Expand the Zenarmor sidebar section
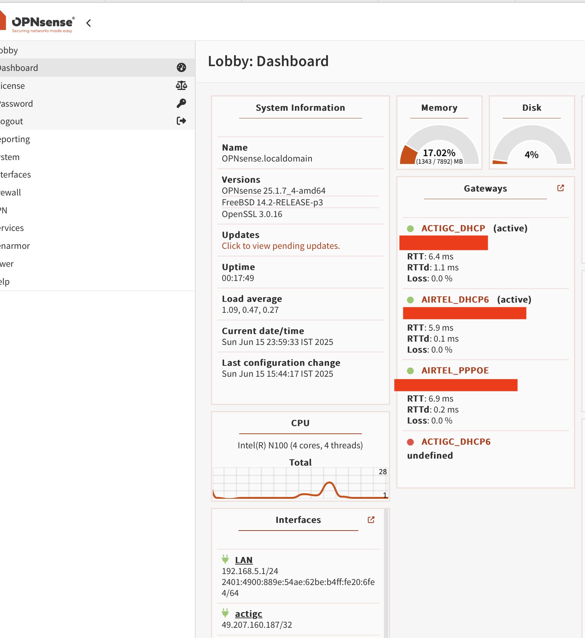 (97, 246)
